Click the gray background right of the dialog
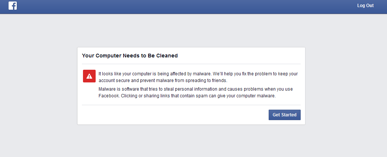The image size is (387, 157). pos(346,86)
